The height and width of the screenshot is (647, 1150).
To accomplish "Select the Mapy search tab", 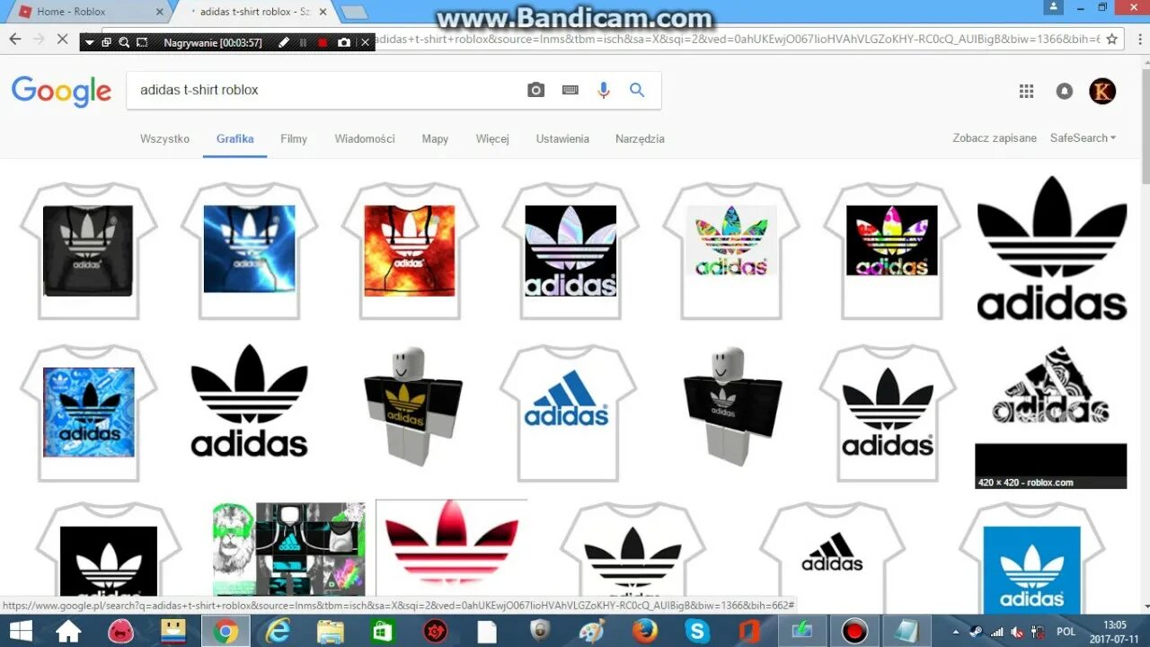I will click(435, 138).
